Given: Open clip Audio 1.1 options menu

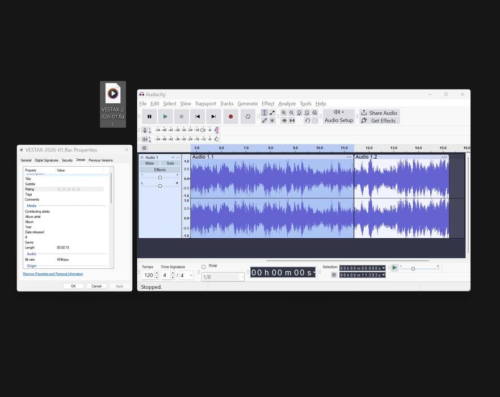Looking at the screenshot, I should click(x=349, y=157).
